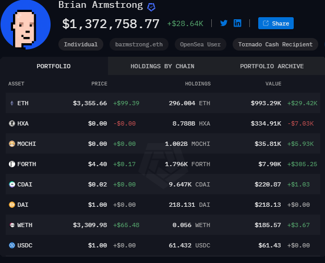The image size is (325, 263).
Task: Click the $218.13 DAI value
Action: tap(268, 205)
